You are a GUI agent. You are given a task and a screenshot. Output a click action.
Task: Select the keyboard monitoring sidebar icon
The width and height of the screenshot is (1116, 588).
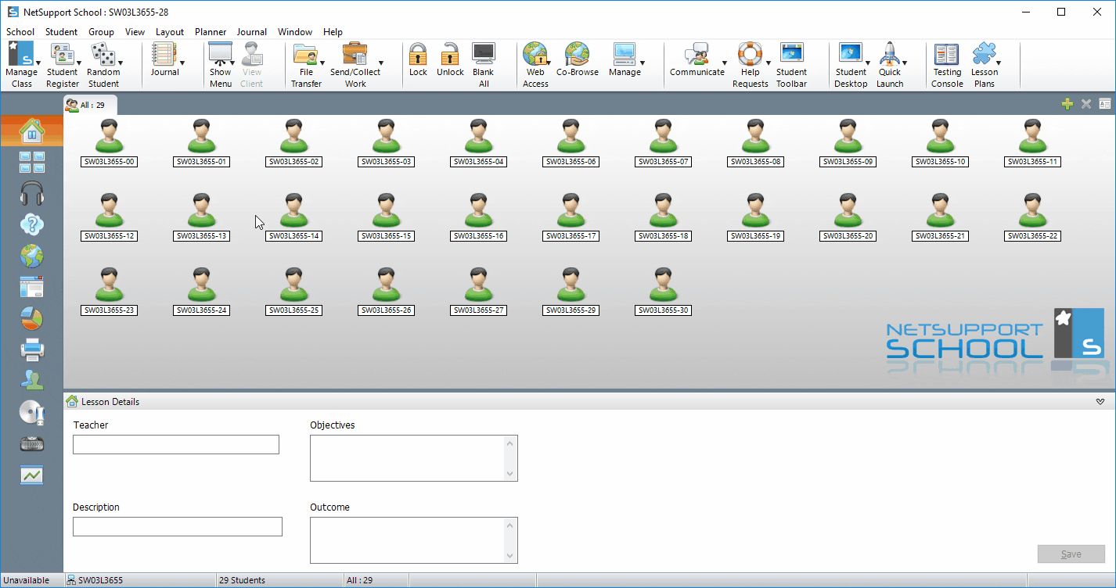tap(31, 444)
